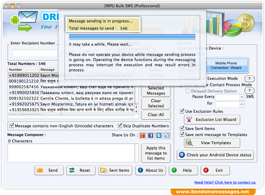Viewport: 265px width, 195px height.
Task: Click Clear All button
Action: [156, 115]
